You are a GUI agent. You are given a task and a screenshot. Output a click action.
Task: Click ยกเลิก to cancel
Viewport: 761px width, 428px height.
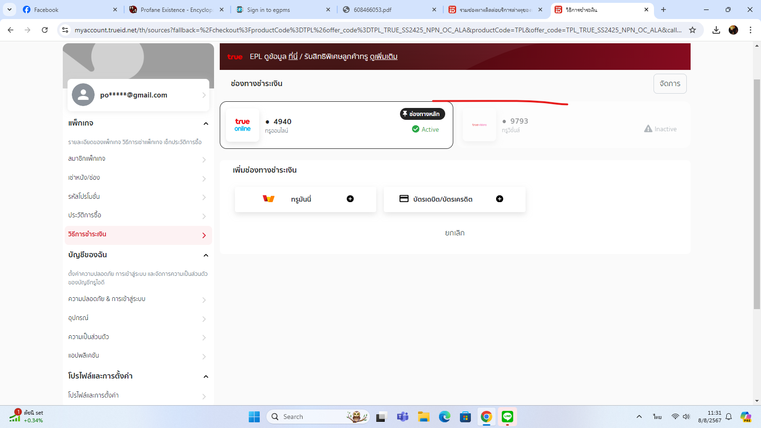tap(455, 233)
